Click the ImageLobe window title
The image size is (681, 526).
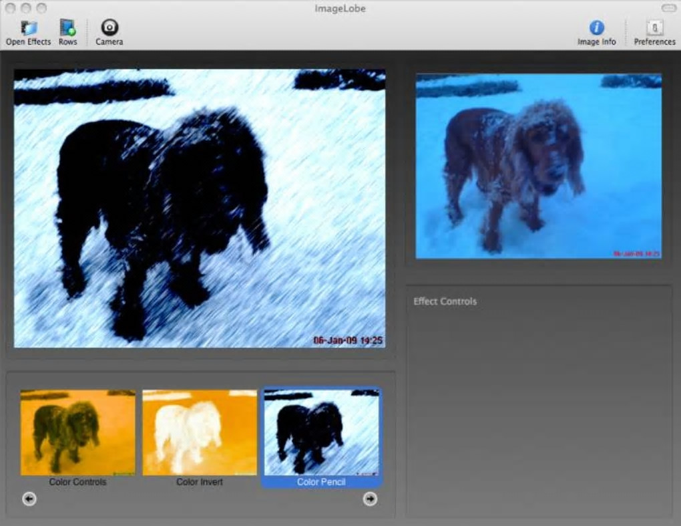click(340, 9)
